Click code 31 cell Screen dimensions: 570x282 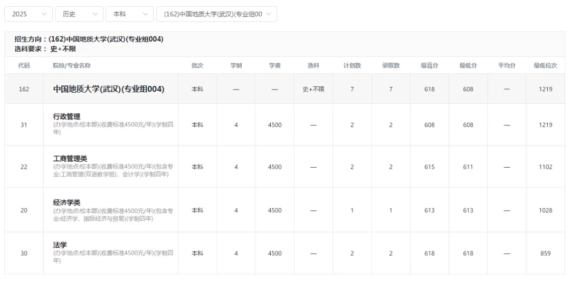pyautogui.click(x=24, y=125)
